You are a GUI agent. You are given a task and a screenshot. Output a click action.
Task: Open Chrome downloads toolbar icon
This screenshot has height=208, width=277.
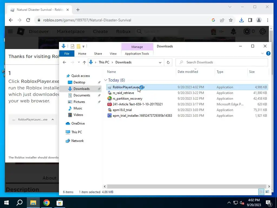[241, 20]
